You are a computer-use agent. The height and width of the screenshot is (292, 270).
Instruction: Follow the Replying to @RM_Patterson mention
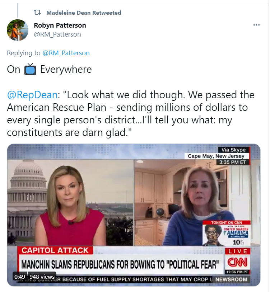pos(66,53)
